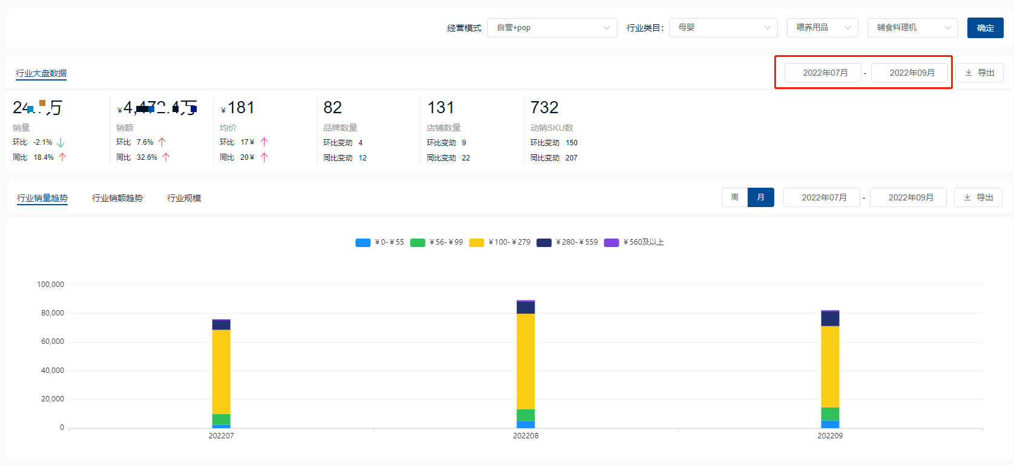
Task: Click the download icon in top 导出 button
Action: tap(969, 73)
